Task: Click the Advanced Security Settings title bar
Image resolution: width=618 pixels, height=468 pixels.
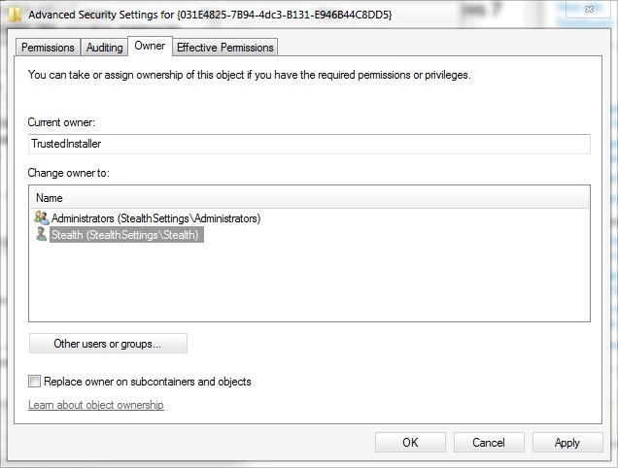Action: pos(292,16)
